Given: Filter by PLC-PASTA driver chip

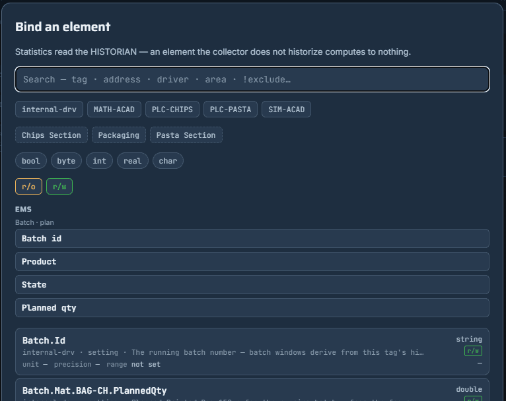Looking at the screenshot, I should [x=231, y=109].
